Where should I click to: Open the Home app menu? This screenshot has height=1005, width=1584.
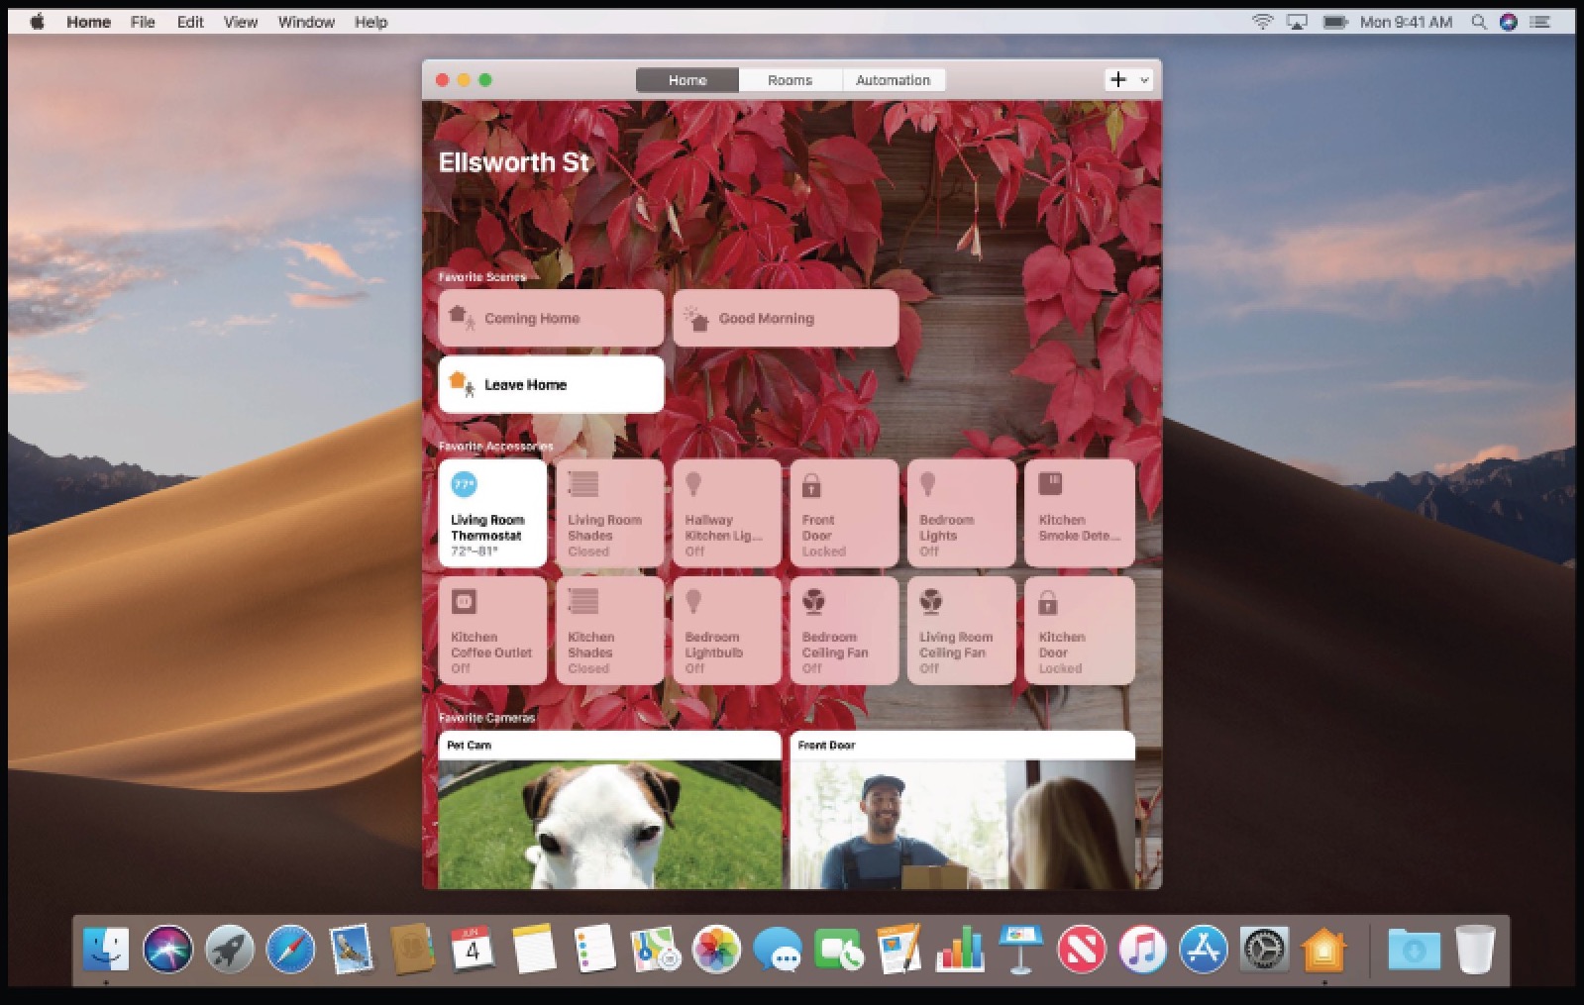88,22
